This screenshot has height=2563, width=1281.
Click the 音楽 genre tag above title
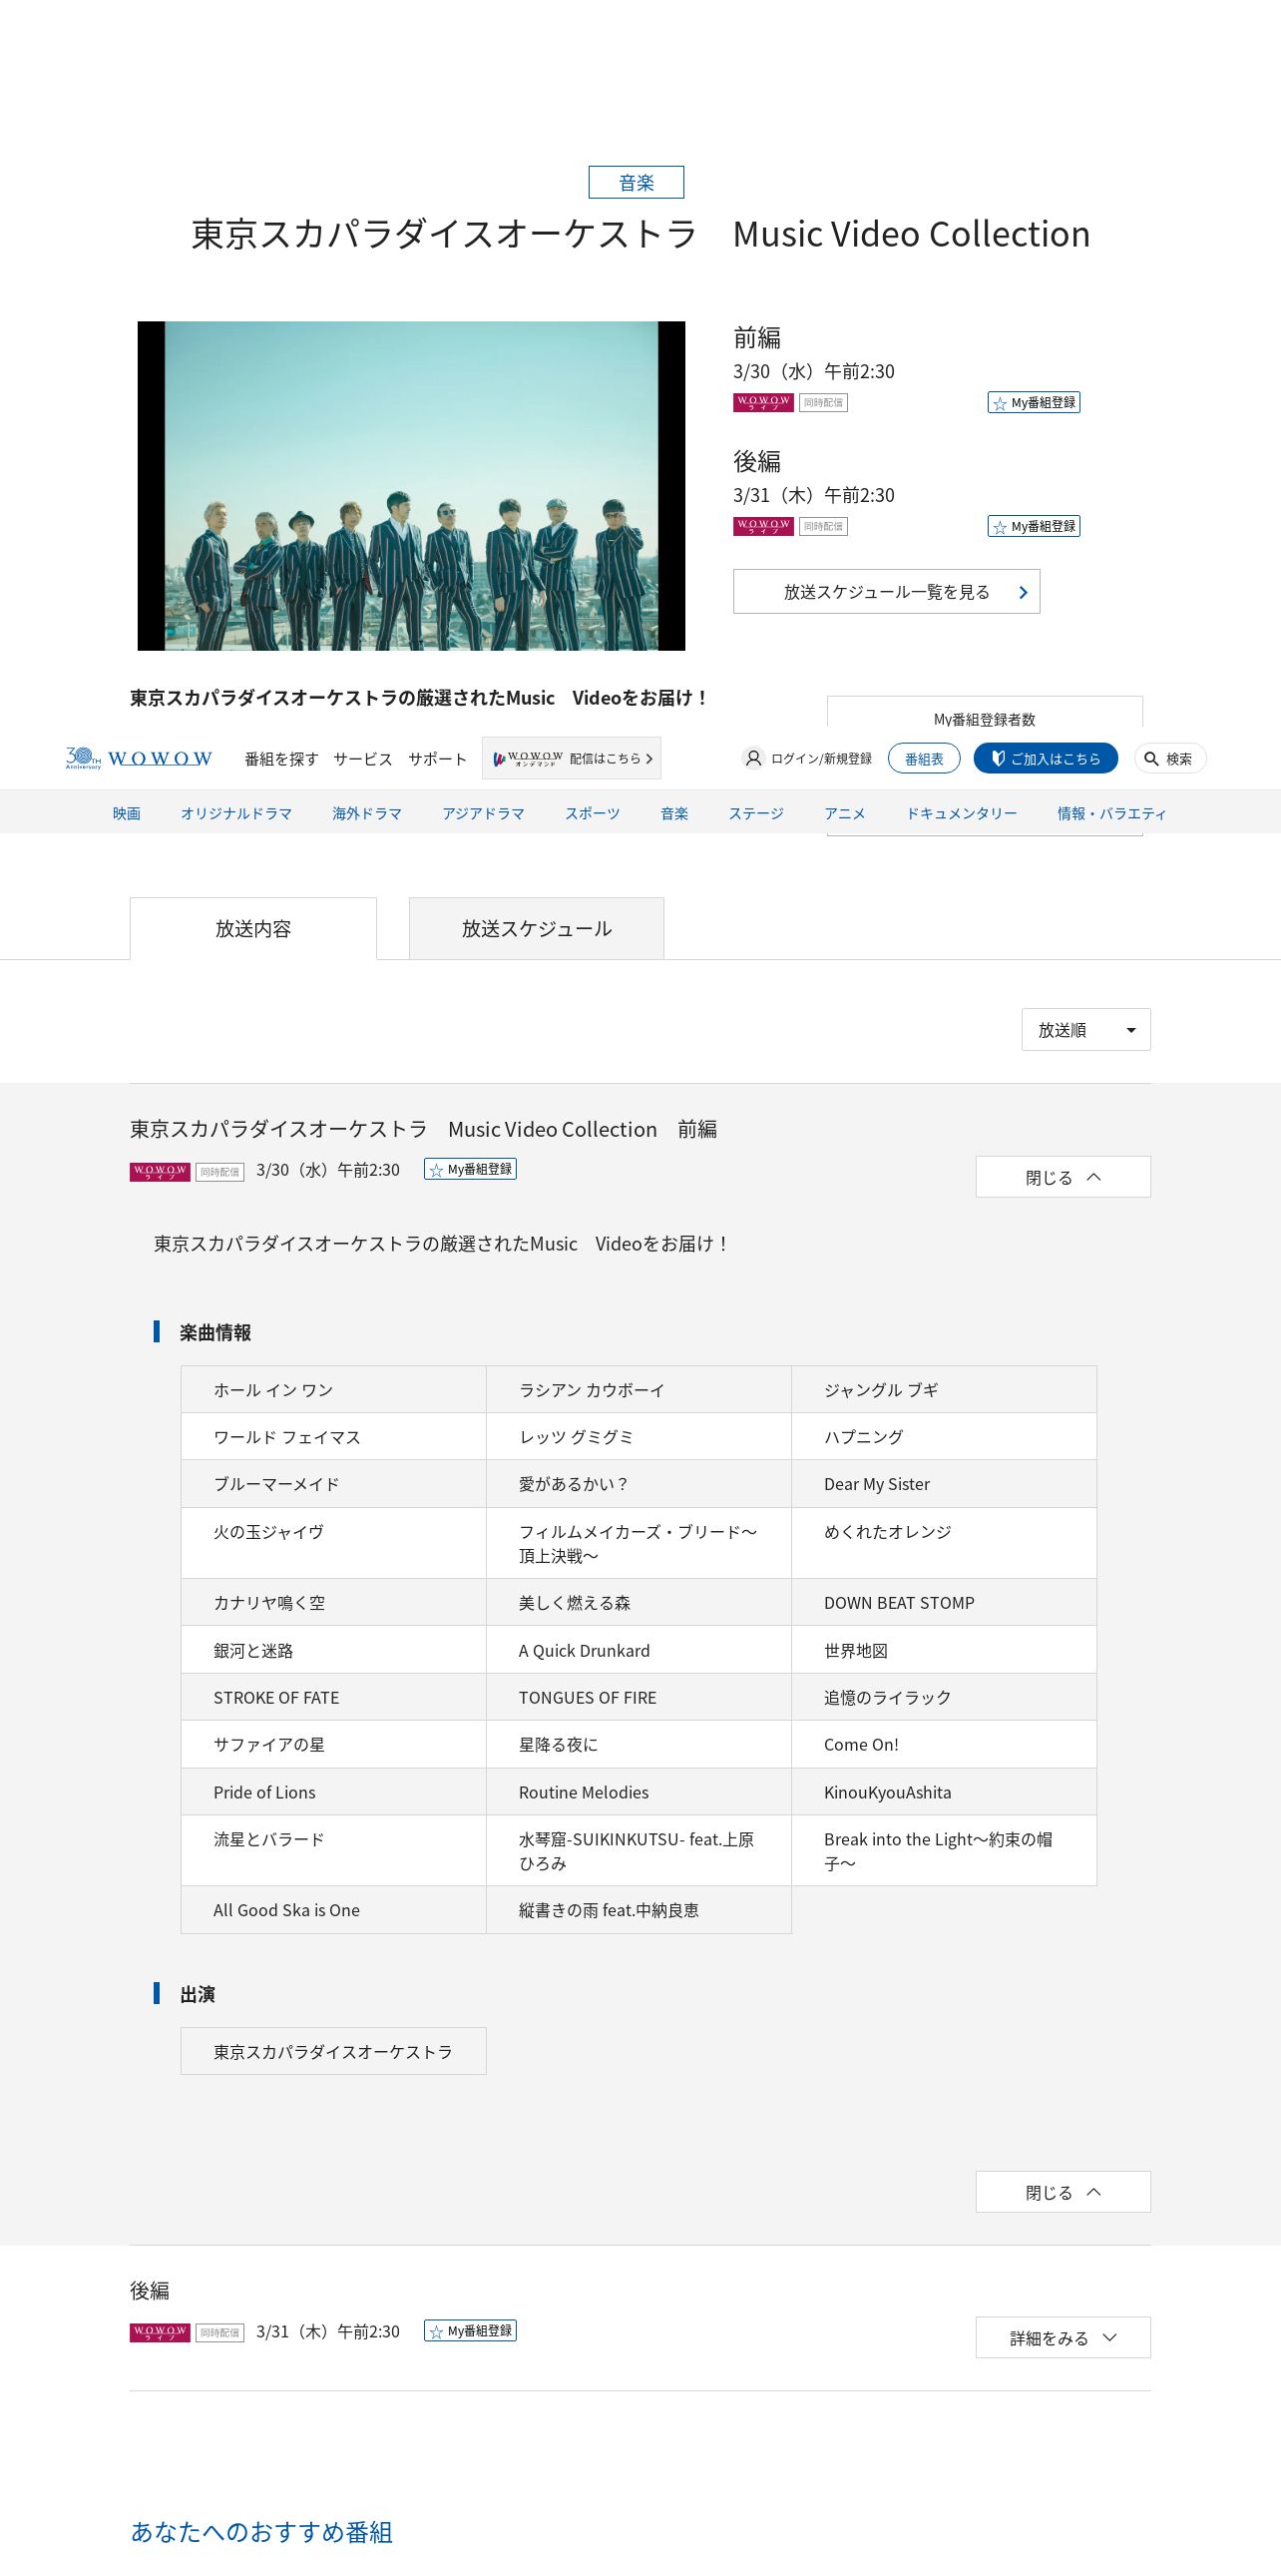(x=637, y=183)
